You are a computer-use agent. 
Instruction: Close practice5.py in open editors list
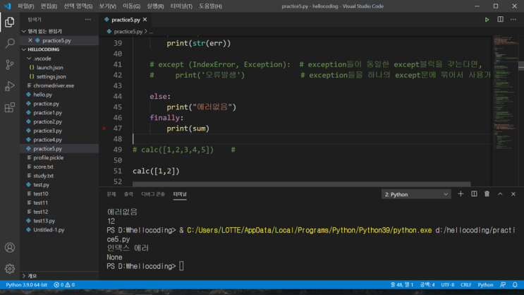[x=30, y=40]
